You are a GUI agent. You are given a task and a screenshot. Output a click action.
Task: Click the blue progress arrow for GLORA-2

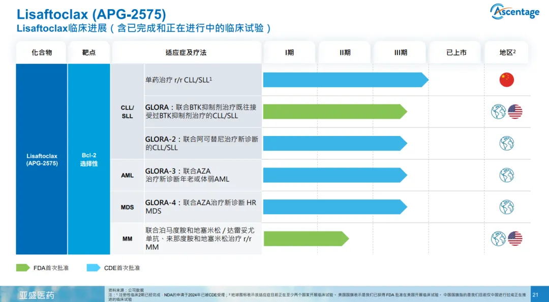pos(335,143)
